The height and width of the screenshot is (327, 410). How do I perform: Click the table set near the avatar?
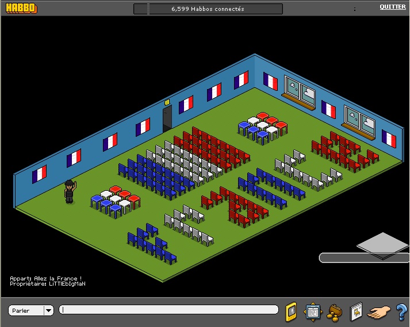point(116,199)
